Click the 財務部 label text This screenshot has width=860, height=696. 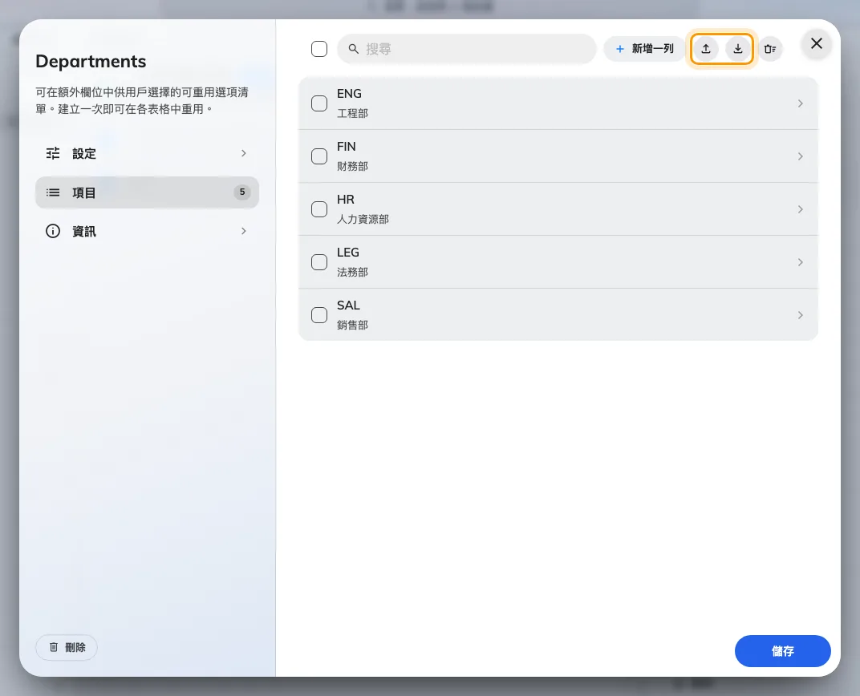[x=352, y=166]
